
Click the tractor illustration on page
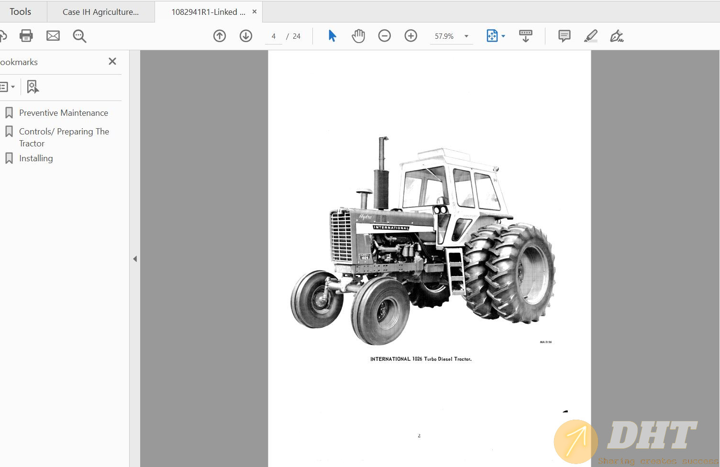click(423, 241)
